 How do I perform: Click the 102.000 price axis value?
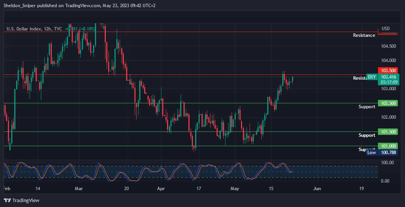388,117
